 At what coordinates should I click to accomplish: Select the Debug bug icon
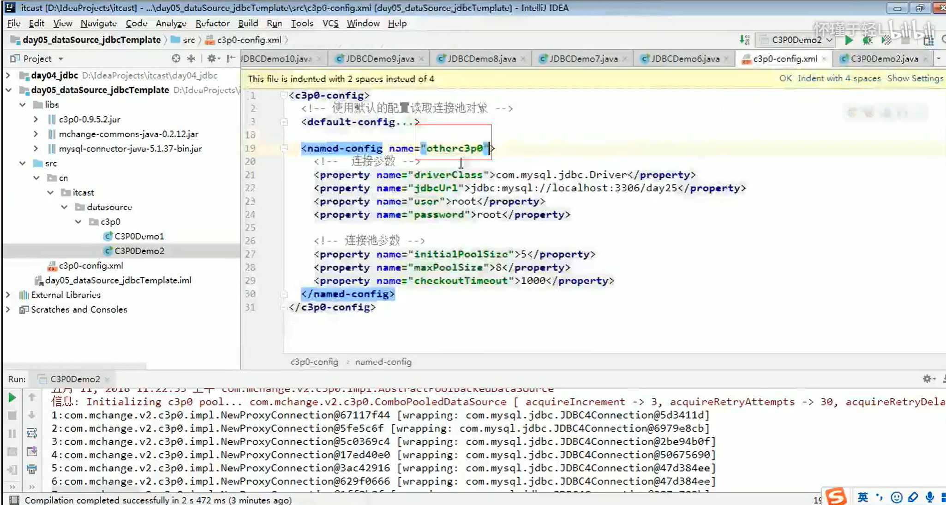pos(868,40)
